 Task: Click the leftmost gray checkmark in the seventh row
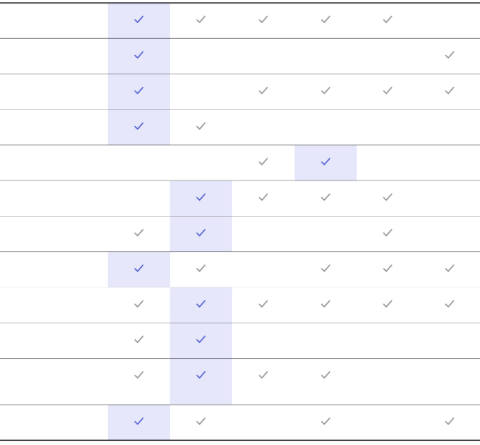tap(139, 233)
